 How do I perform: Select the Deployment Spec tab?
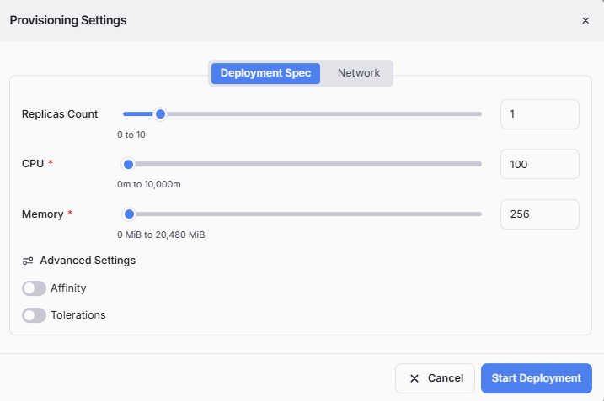click(x=265, y=73)
